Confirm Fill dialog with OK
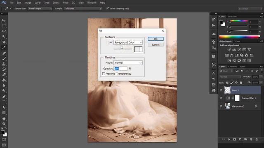Viewport: 264px width, 148px height. (156, 39)
